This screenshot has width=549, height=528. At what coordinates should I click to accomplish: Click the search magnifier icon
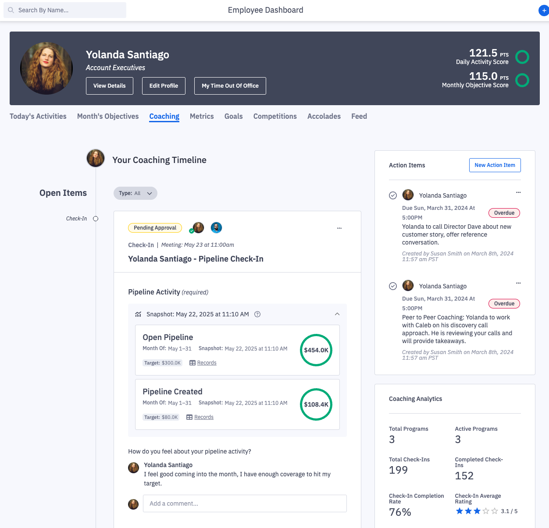(x=11, y=10)
